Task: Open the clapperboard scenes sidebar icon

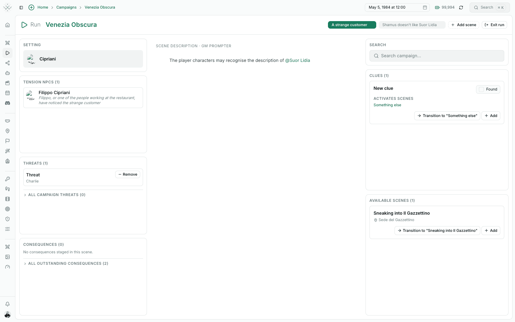Action: pos(8,83)
